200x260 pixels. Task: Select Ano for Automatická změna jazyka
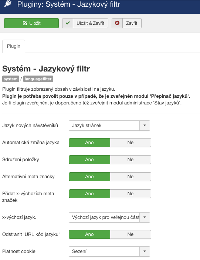click(x=89, y=143)
